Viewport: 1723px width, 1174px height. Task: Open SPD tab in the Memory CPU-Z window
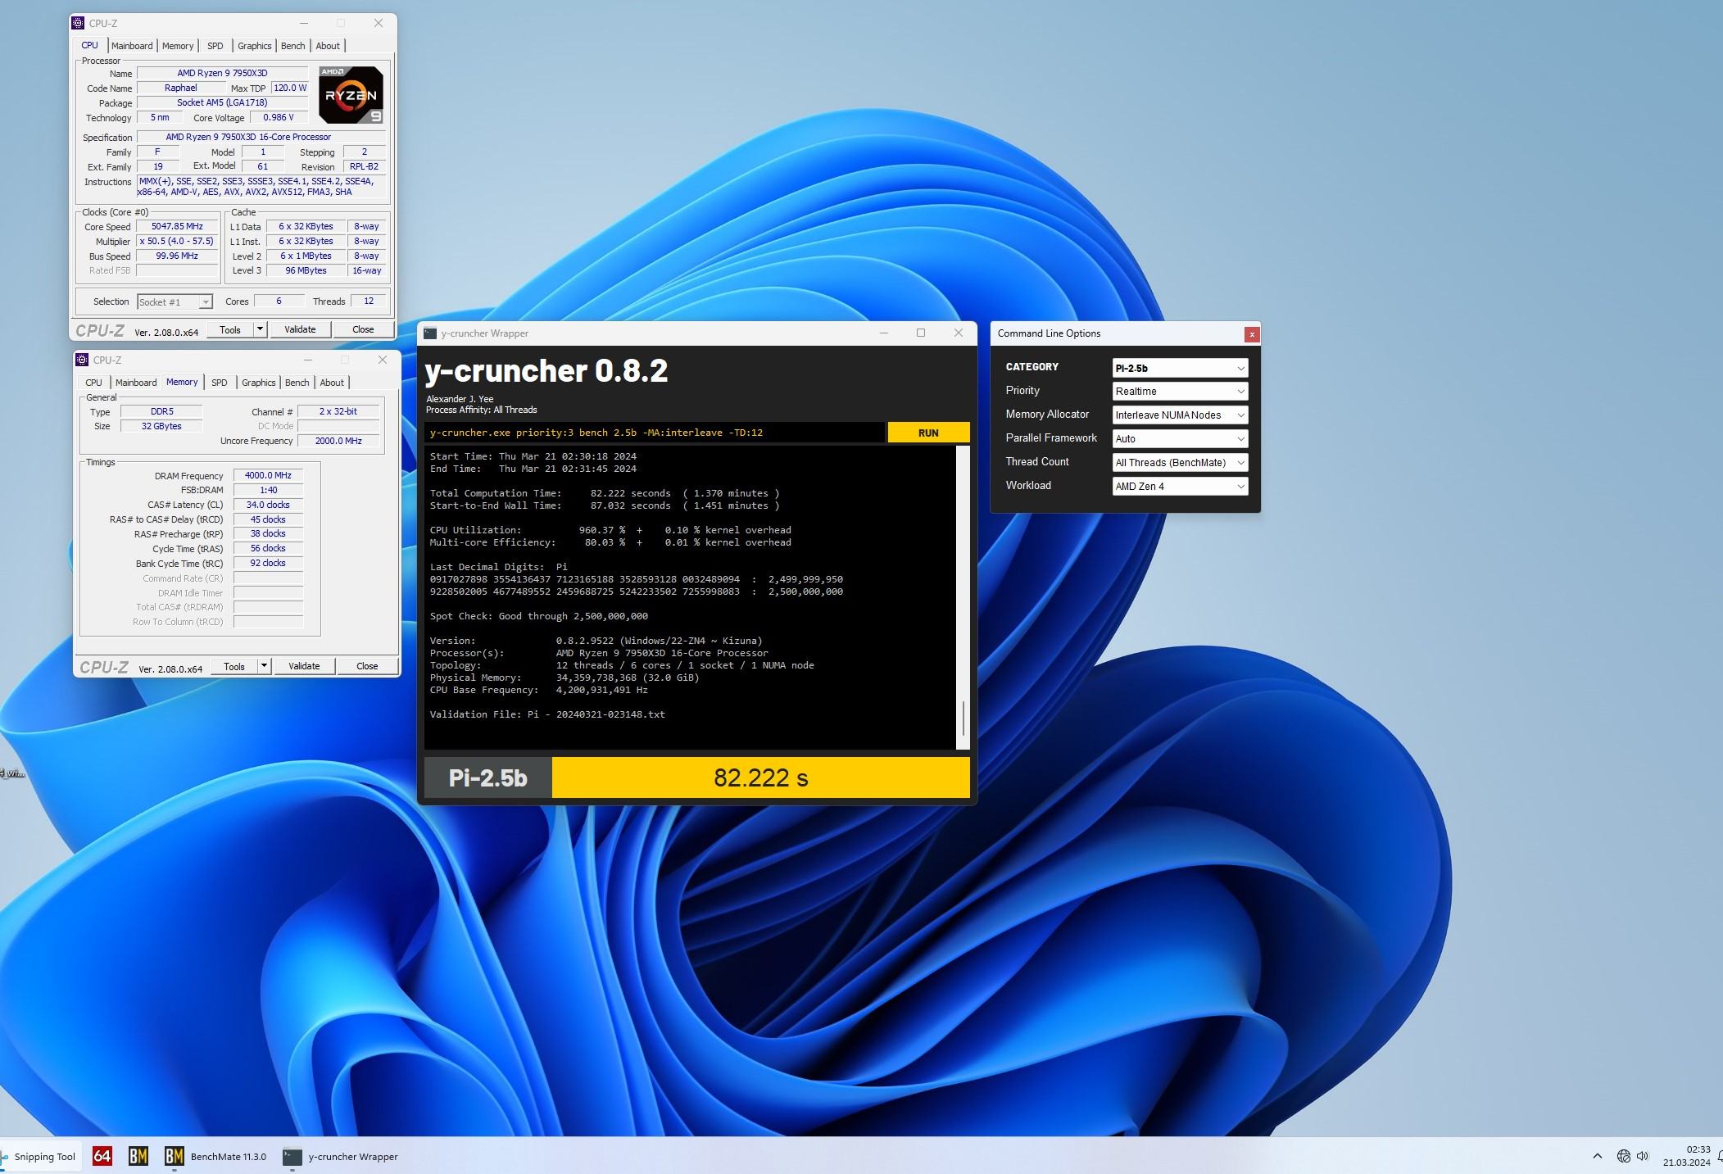click(220, 383)
